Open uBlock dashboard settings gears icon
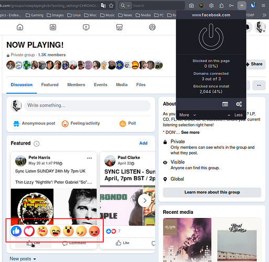 pos(239,104)
